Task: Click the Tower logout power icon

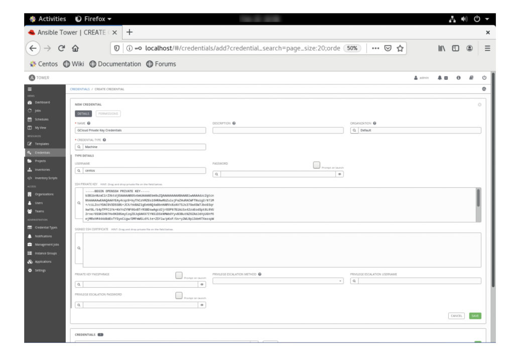Action: [x=484, y=79]
